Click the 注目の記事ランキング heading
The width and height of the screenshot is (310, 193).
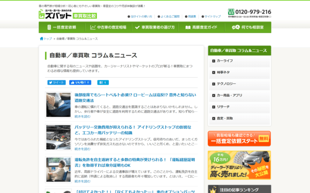point(239,190)
